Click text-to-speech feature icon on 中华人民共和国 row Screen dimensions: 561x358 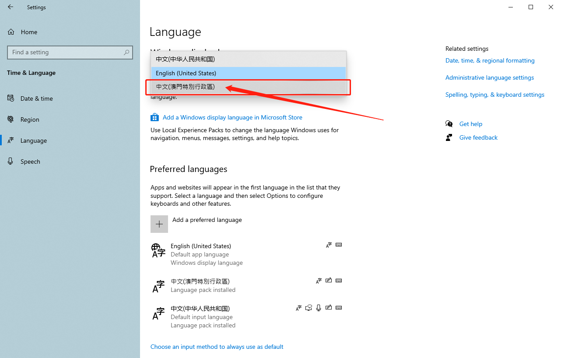click(309, 308)
